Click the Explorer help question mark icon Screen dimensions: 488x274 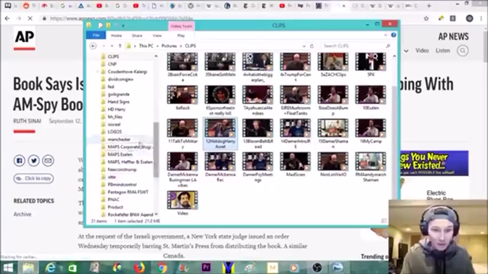tap(393, 35)
